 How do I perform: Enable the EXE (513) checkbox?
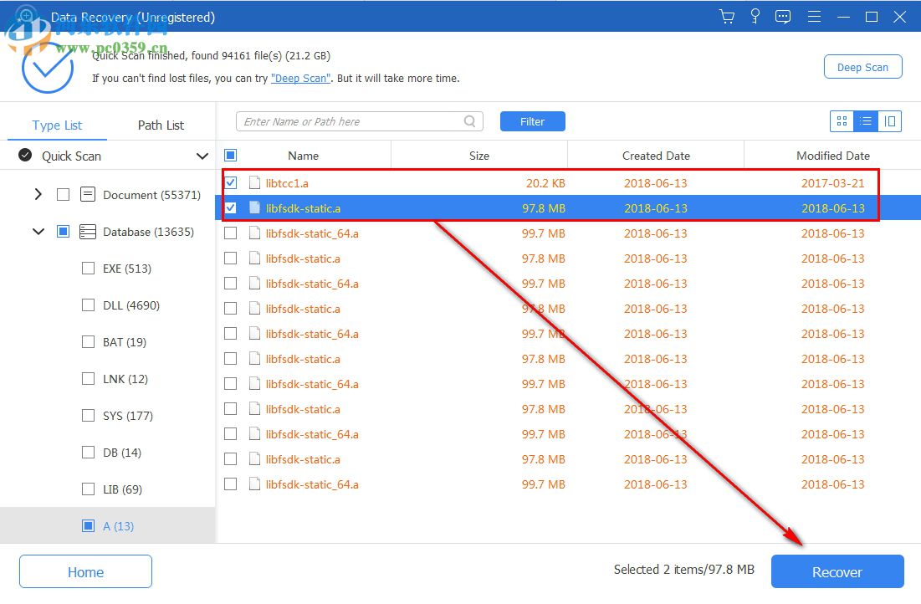[88, 268]
